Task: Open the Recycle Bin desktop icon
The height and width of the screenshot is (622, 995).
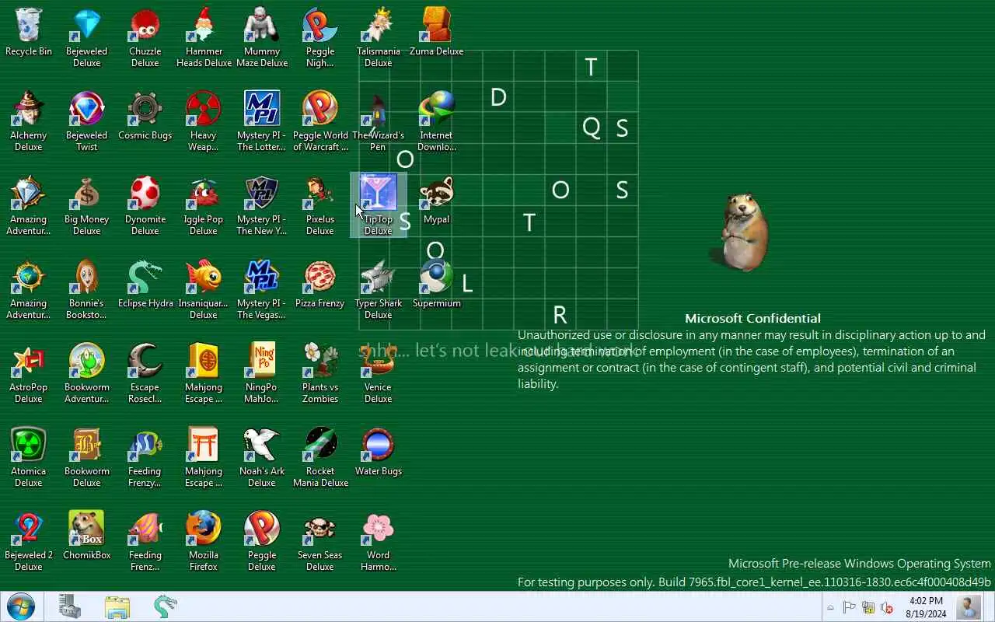Action: [29, 33]
